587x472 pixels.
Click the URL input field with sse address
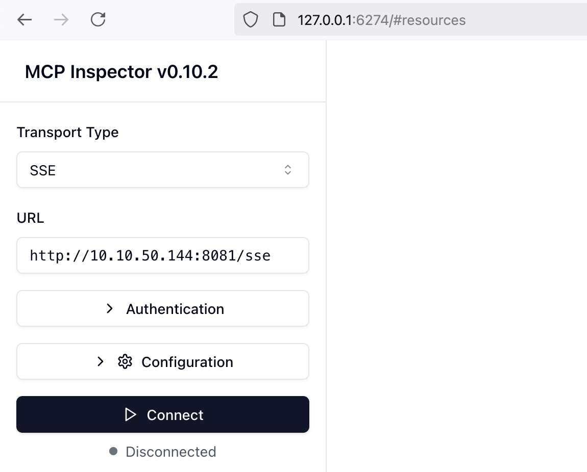point(163,255)
